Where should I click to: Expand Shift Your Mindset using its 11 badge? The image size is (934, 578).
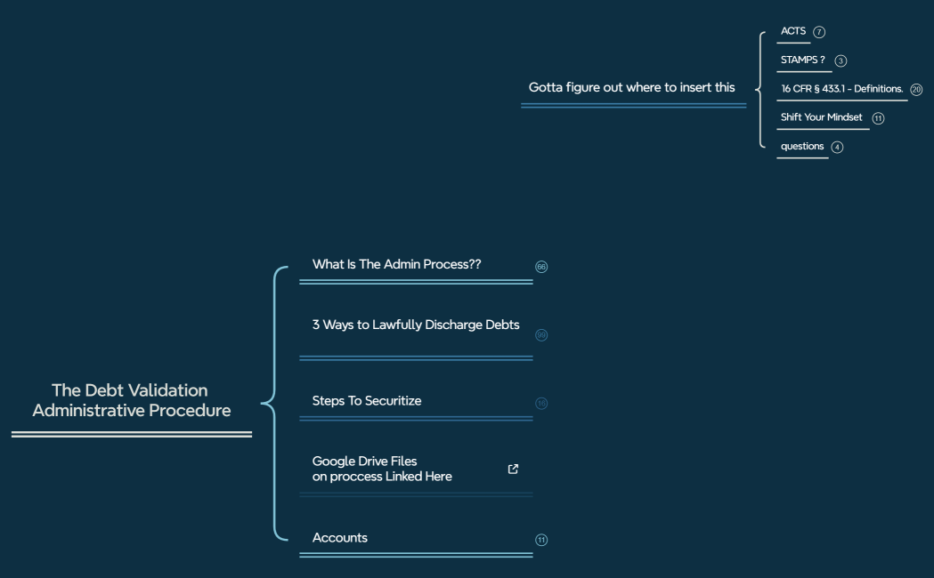[878, 117]
